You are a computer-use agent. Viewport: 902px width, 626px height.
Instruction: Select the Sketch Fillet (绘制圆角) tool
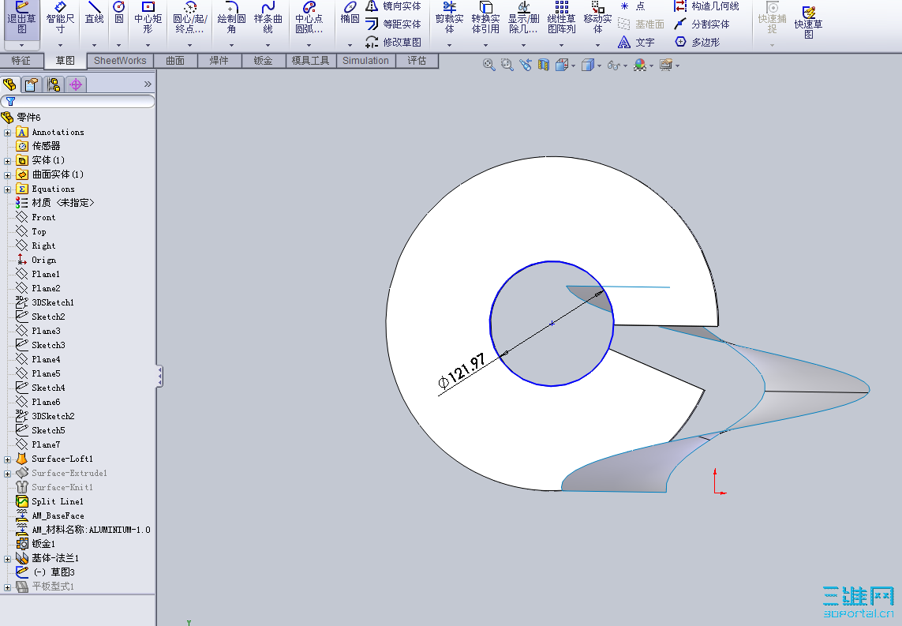(x=231, y=18)
